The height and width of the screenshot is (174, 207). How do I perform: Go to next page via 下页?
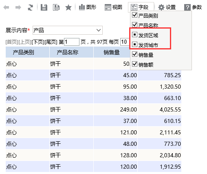point(38,42)
